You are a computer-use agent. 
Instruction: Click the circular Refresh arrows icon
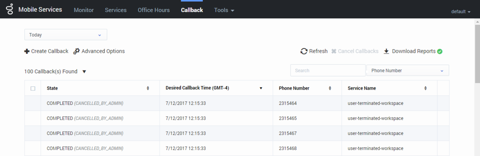coord(304,51)
